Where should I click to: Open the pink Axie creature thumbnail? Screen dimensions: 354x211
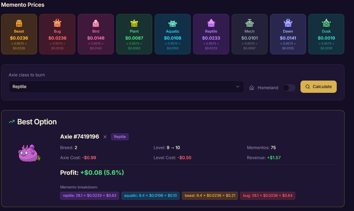29,153
